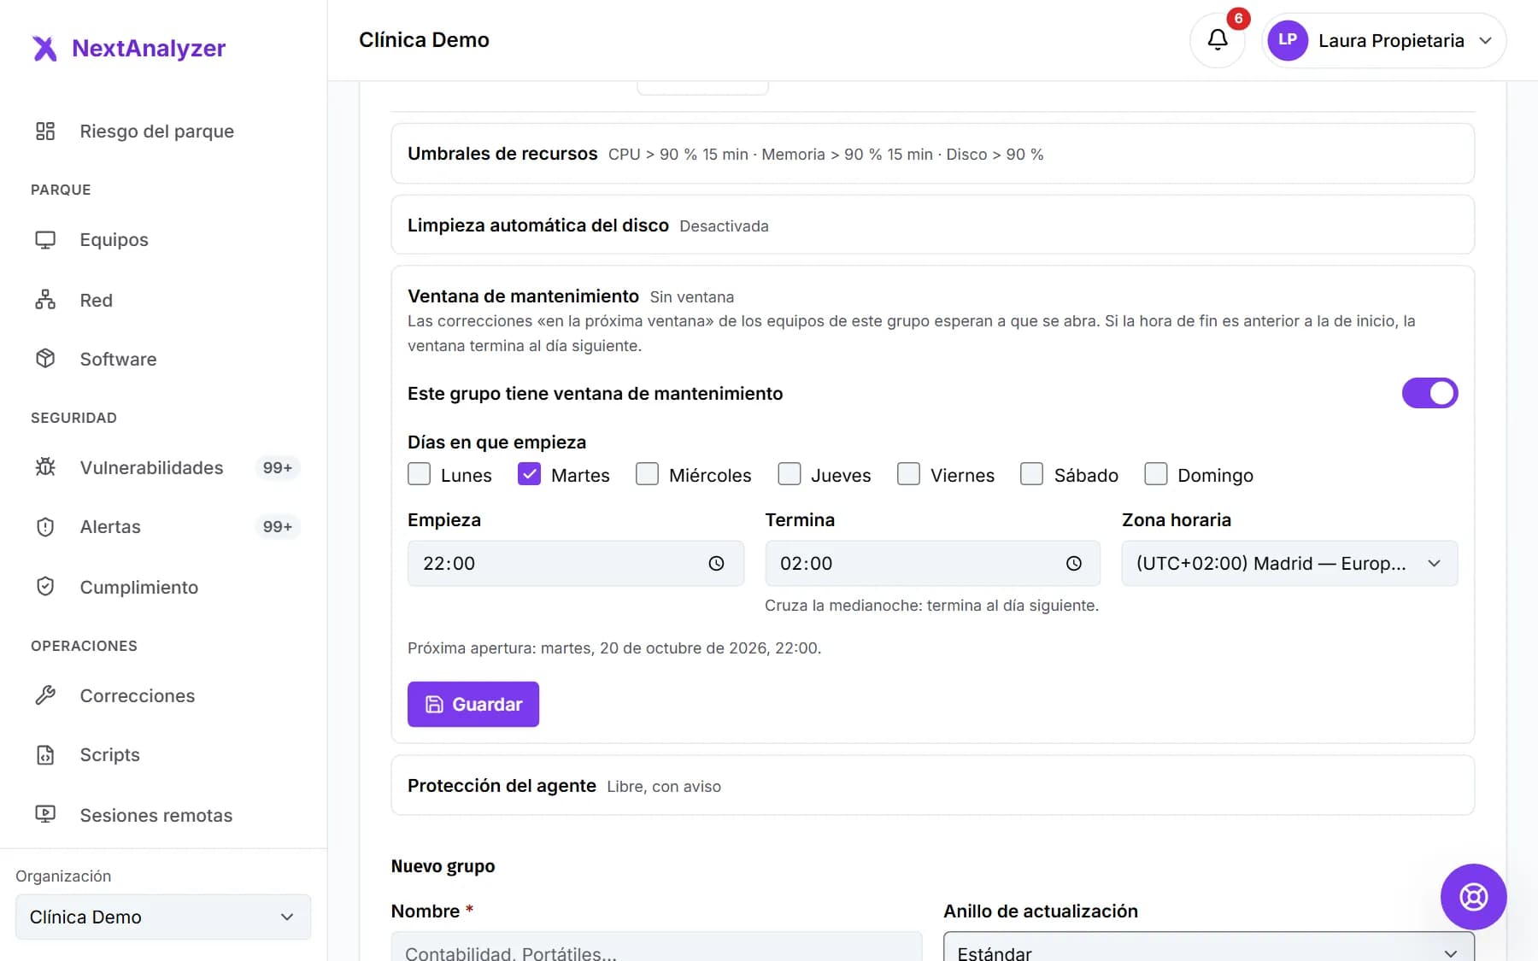This screenshot has width=1538, height=961.
Task: Open the floating help lifebuoy button
Action: click(1473, 897)
